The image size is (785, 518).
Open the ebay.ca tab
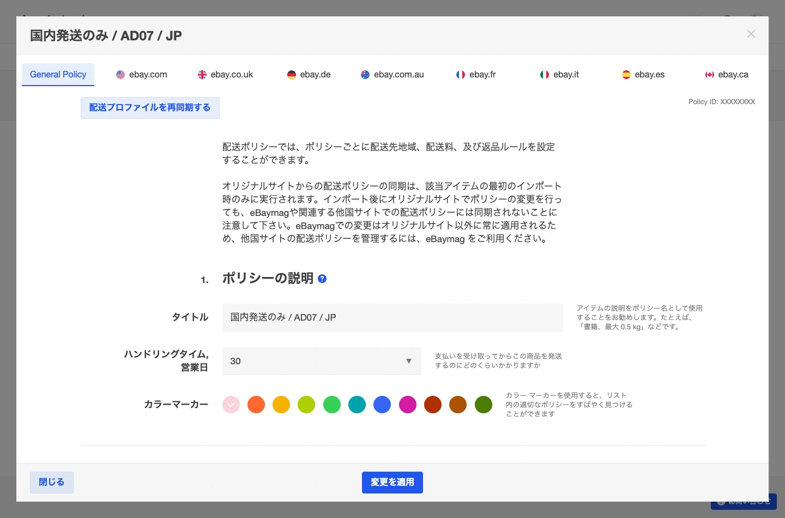coord(727,75)
